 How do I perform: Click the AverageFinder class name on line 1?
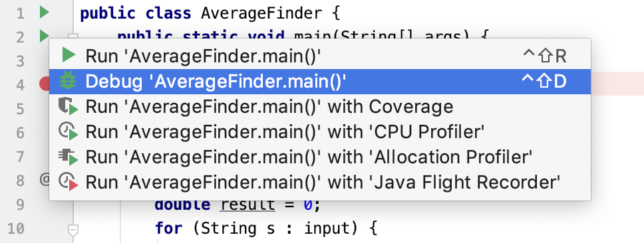click(x=261, y=13)
